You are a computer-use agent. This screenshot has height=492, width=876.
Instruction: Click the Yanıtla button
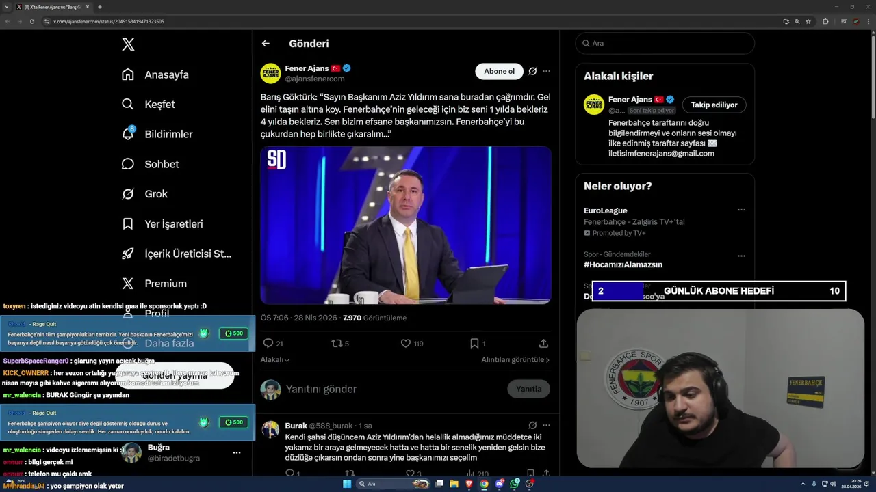[x=528, y=389]
